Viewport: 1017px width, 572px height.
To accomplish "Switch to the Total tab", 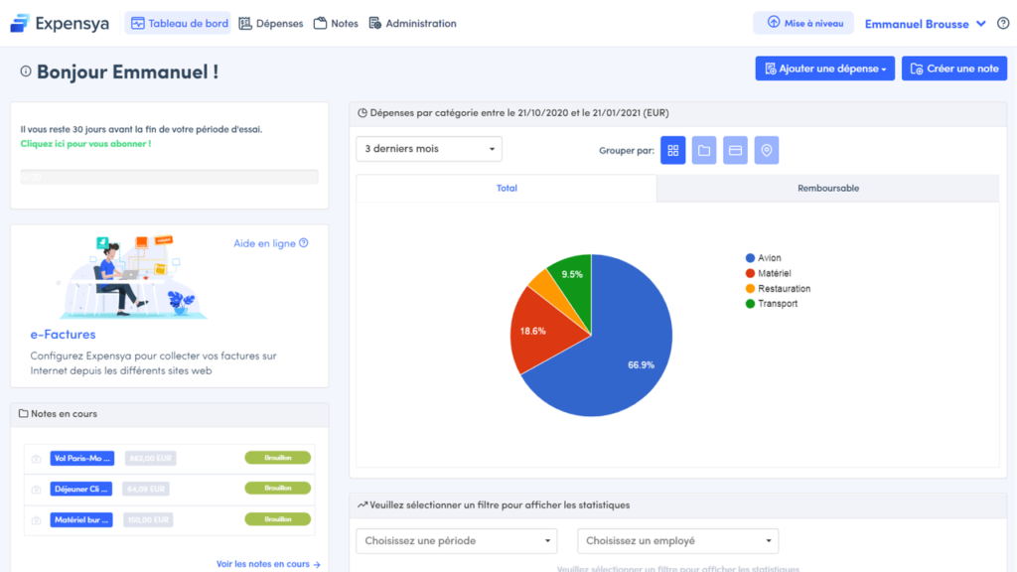I will 507,188.
